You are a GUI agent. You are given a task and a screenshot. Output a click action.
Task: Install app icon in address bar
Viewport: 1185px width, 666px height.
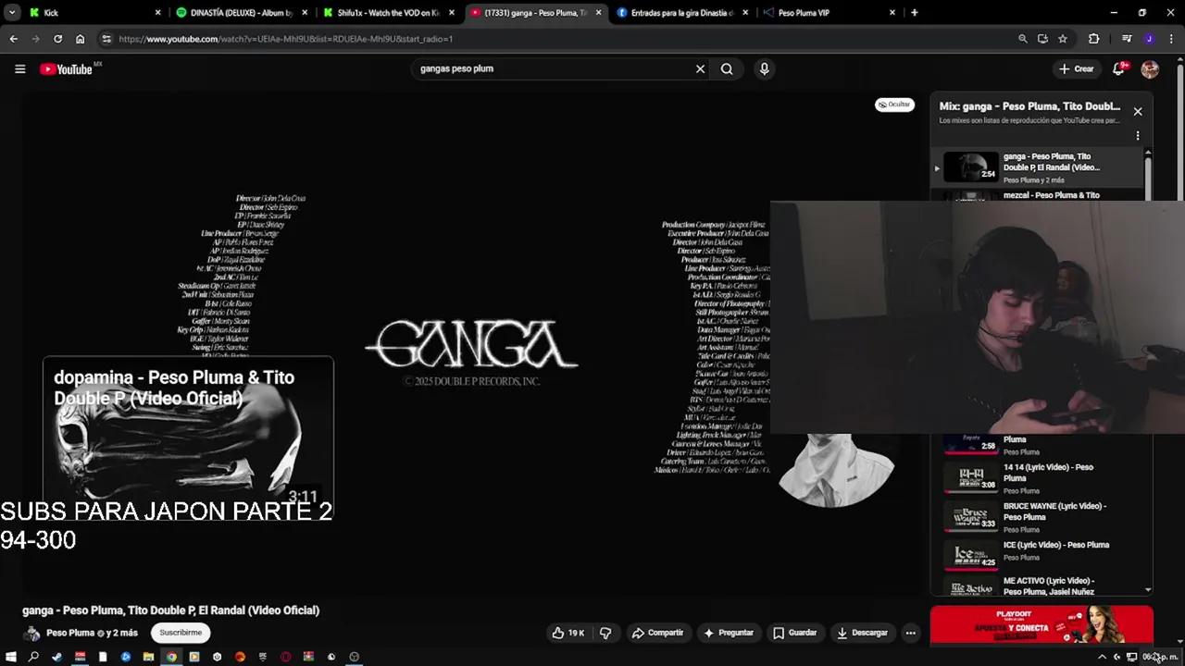tap(1042, 39)
